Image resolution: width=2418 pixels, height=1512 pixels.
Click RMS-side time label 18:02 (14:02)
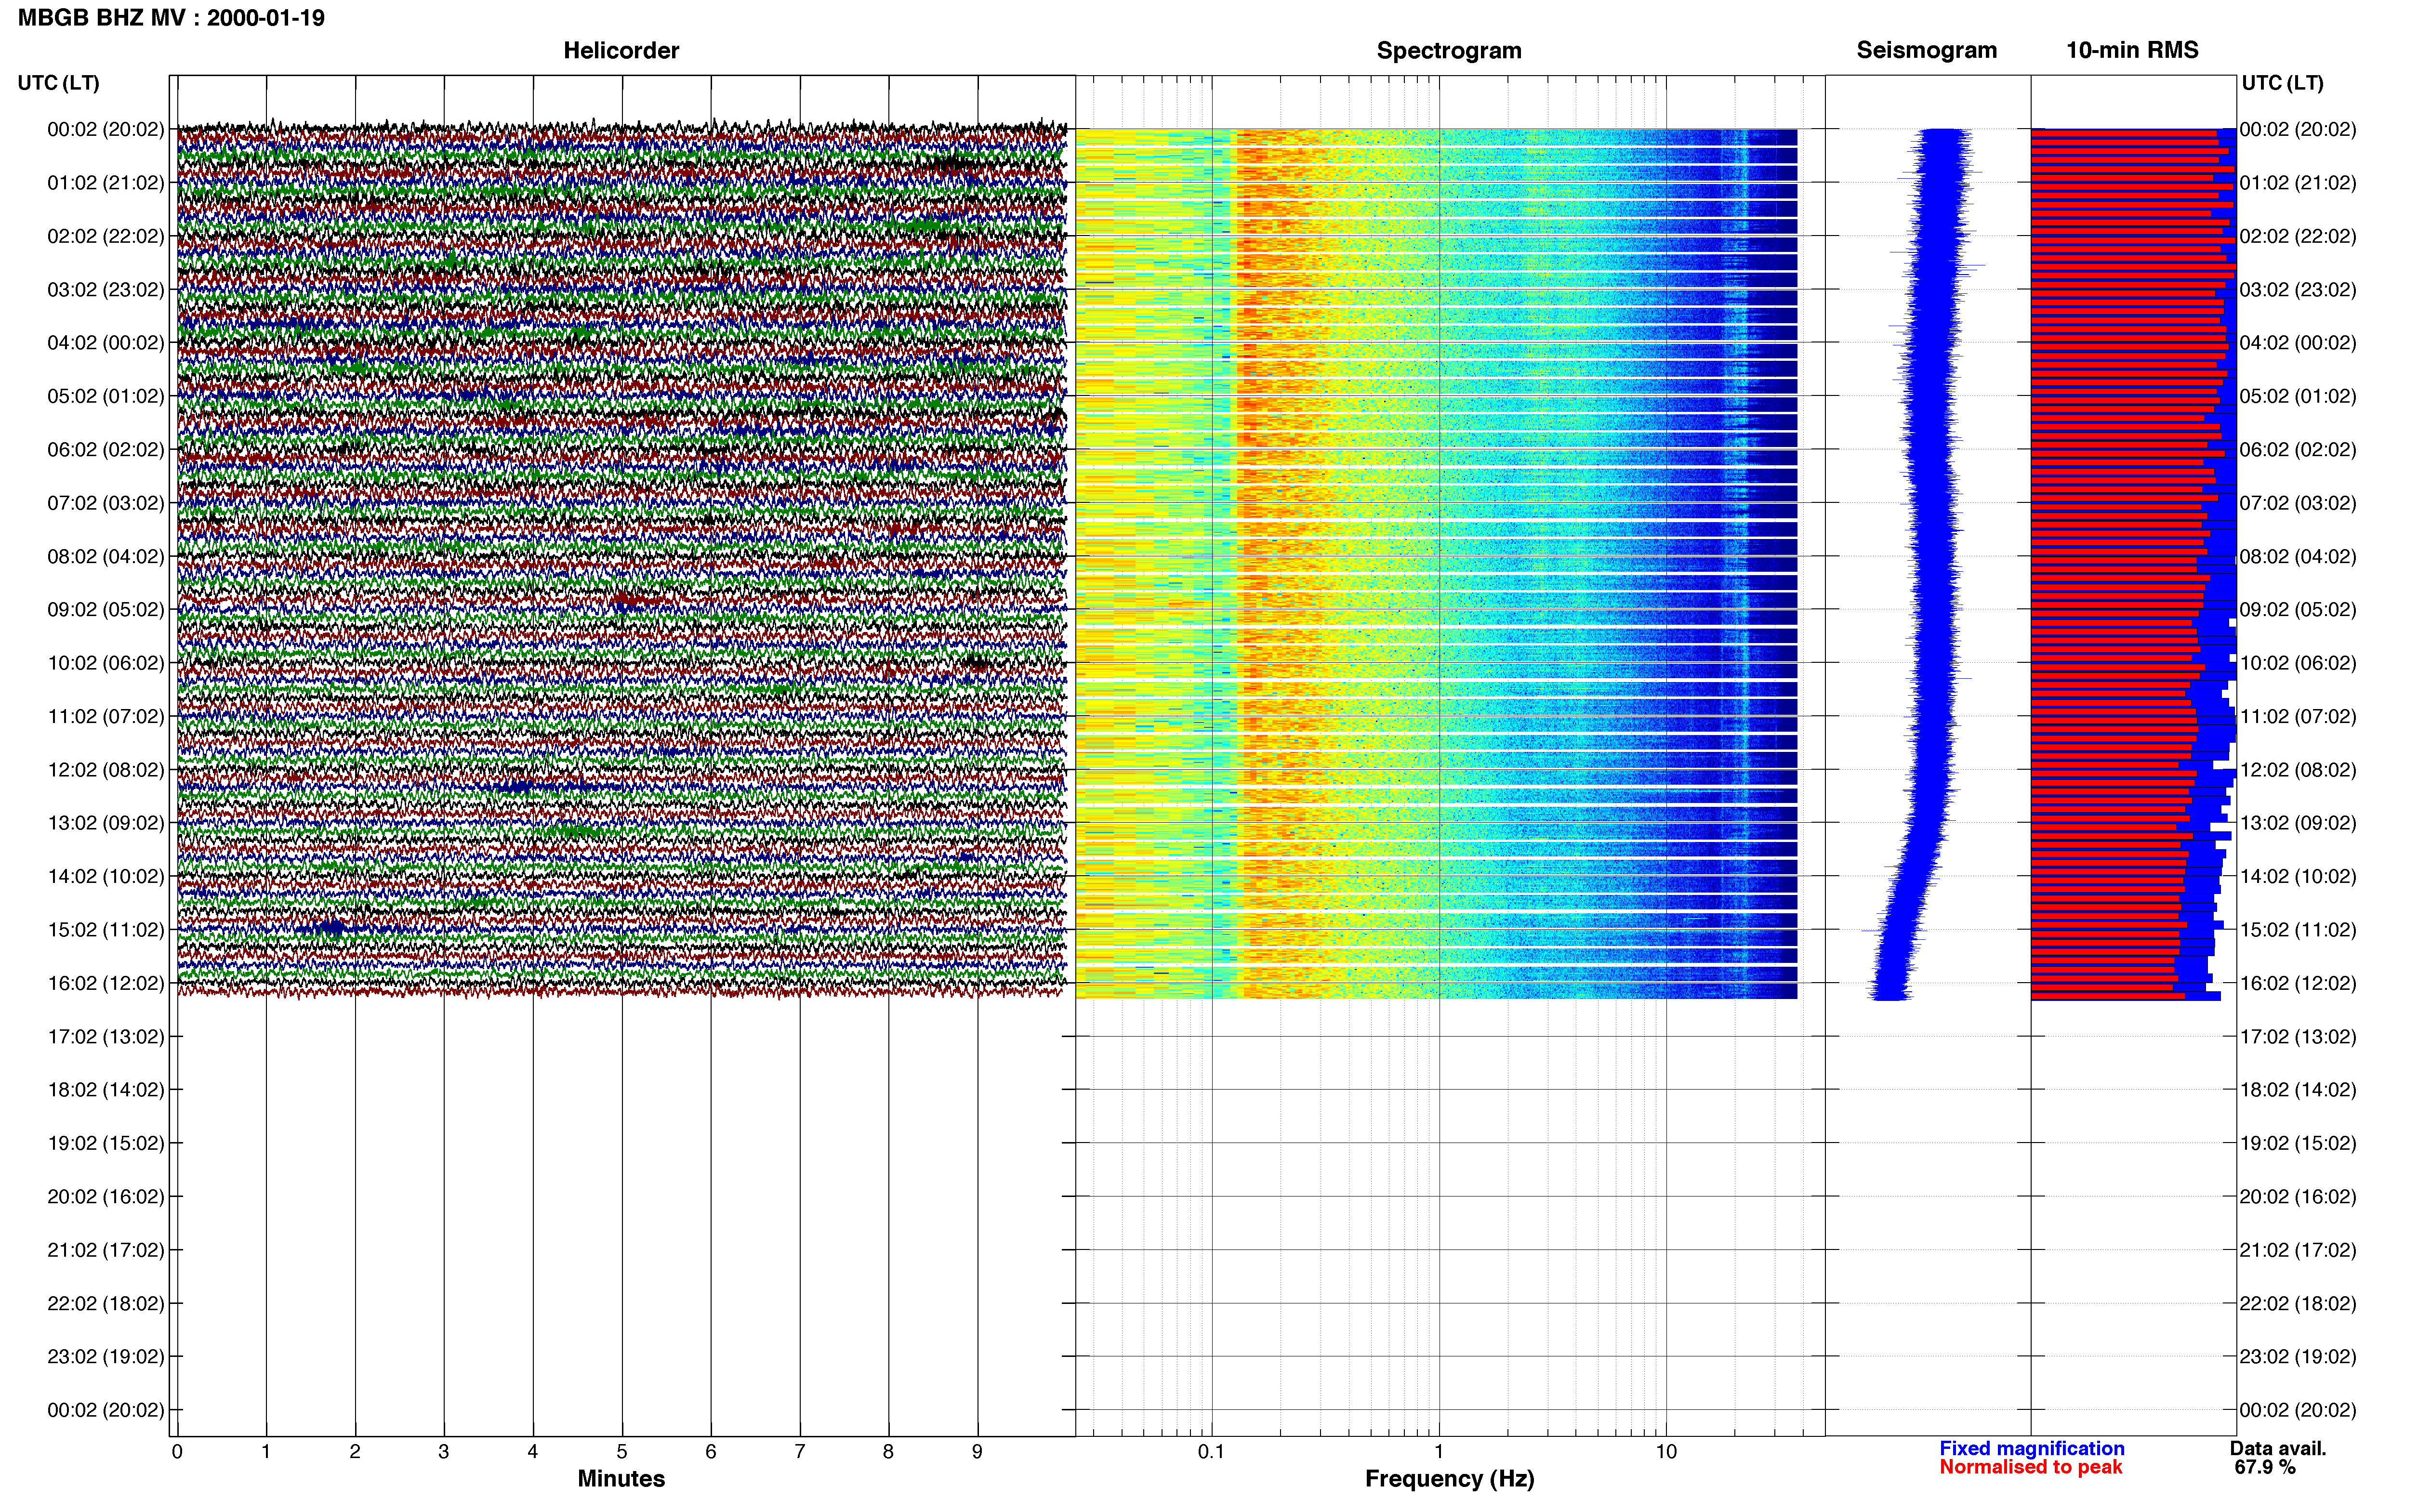(x=2298, y=1090)
